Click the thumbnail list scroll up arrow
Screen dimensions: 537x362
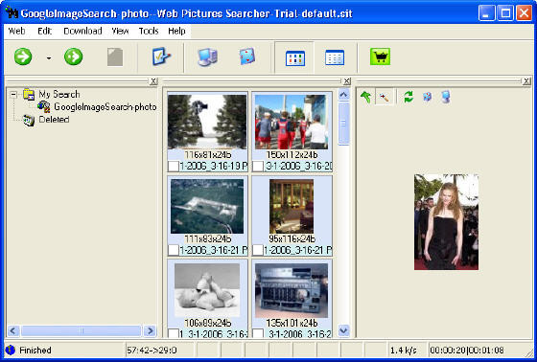point(344,95)
